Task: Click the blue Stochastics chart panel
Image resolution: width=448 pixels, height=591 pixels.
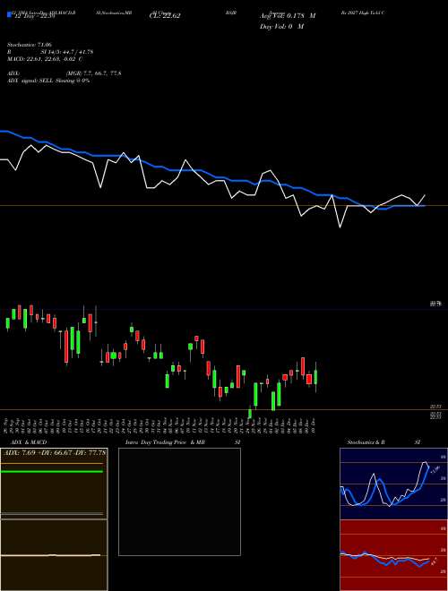Action: coord(393,484)
